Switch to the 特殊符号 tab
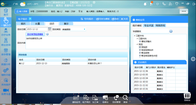The height and width of the screenshot is (105, 196). click(160, 26)
